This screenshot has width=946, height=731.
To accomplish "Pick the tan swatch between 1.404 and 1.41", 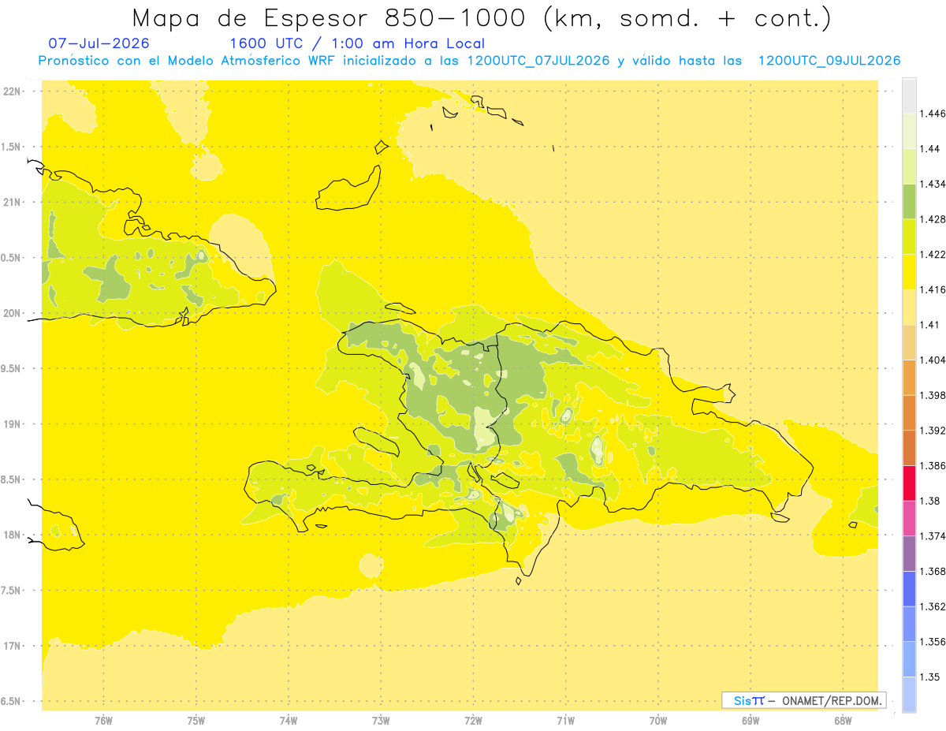I will pos(909,342).
